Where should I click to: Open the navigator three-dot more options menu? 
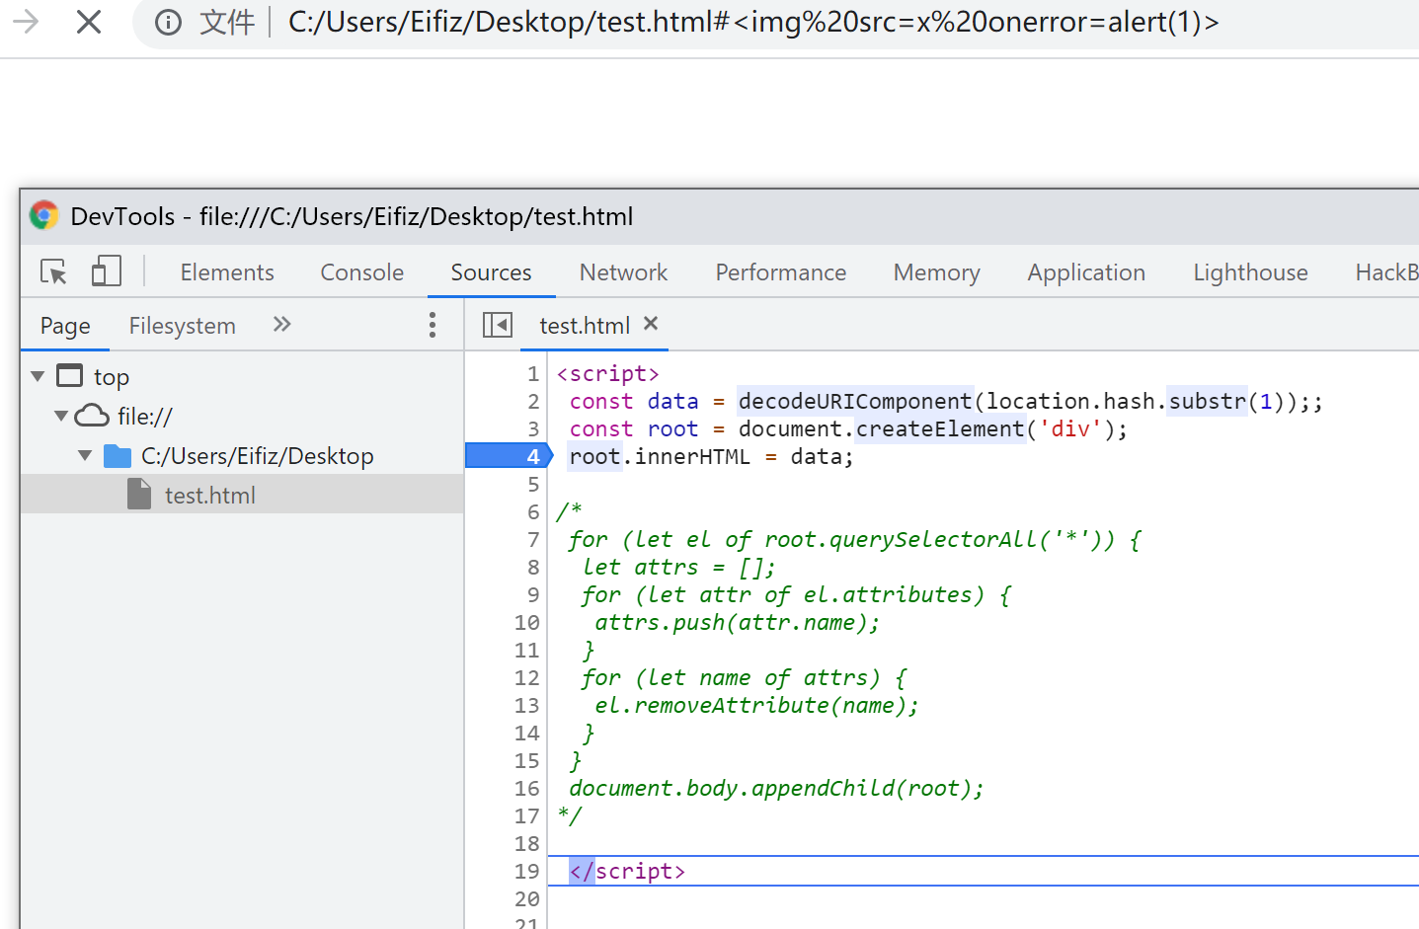pos(432,325)
